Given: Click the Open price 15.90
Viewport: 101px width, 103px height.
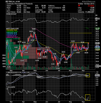Looking at the screenshot, I should [19, 6].
